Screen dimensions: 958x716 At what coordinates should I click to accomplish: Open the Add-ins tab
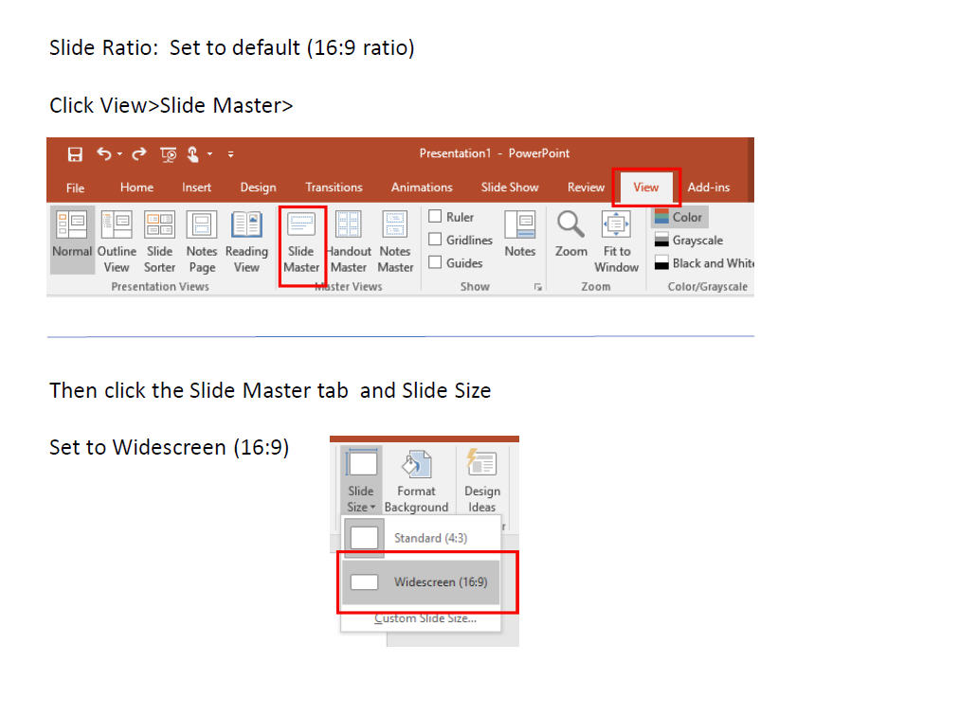(x=708, y=188)
